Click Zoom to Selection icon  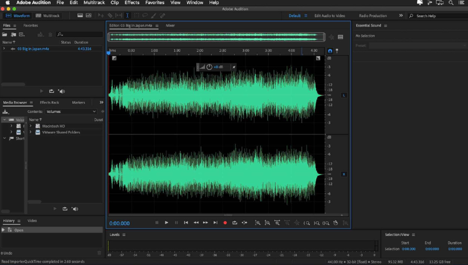pyautogui.click(x=326, y=223)
